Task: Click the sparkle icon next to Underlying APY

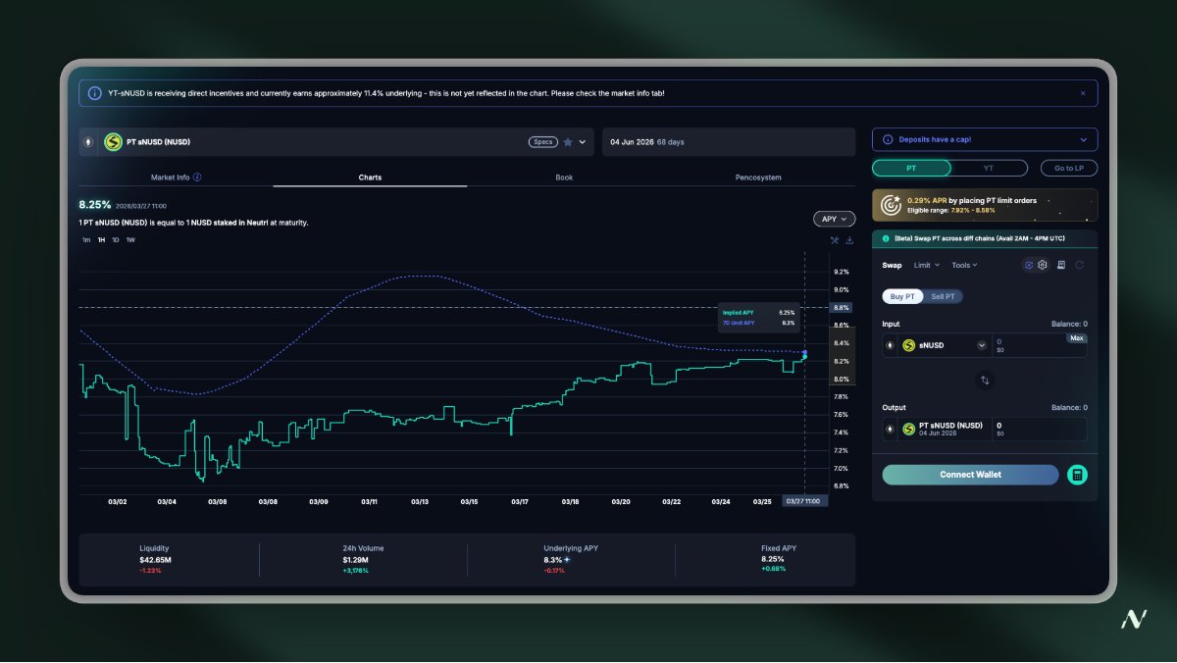Action: click(567, 560)
